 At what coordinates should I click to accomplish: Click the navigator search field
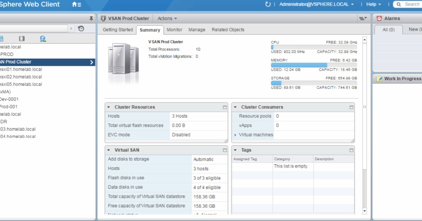pos(33,28)
